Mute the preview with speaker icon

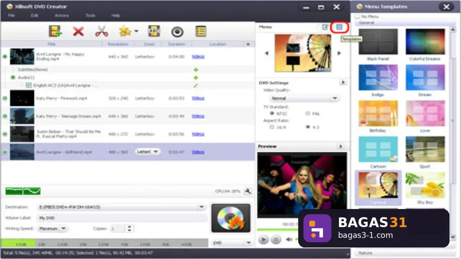click(289, 239)
